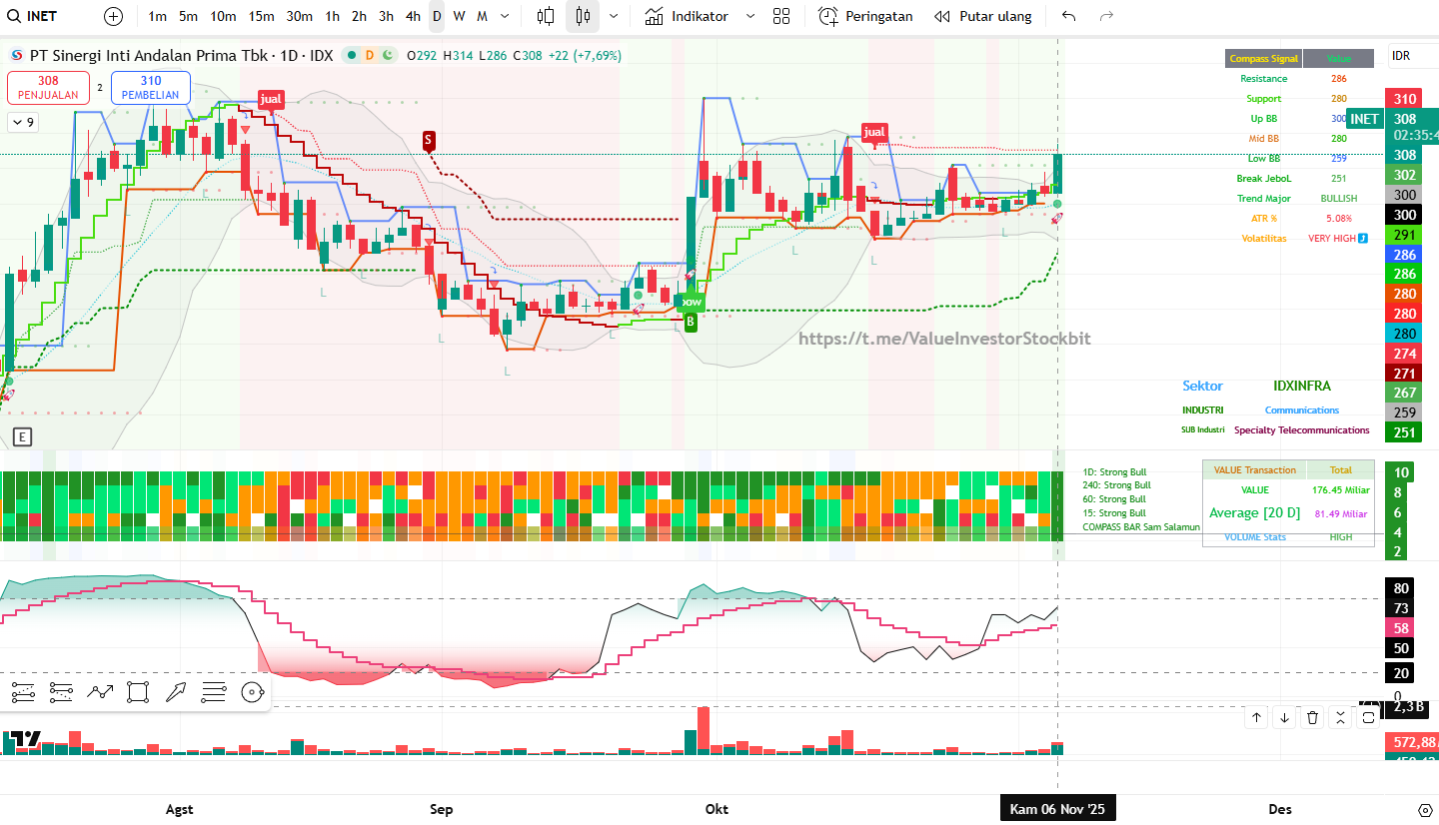The width and height of the screenshot is (1439, 825).
Task: Select the 10m timeframe
Action: [223, 16]
